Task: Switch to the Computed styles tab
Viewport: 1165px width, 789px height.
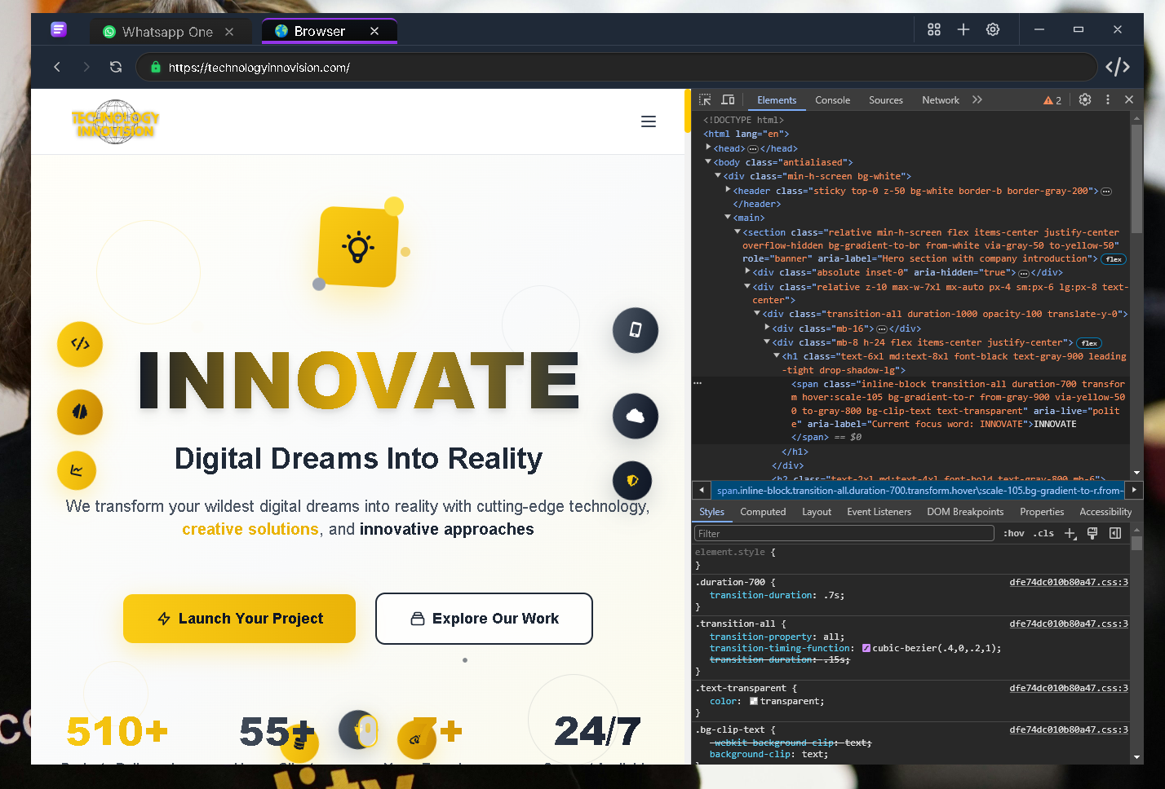Action: pyautogui.click(x=763, y=511)
